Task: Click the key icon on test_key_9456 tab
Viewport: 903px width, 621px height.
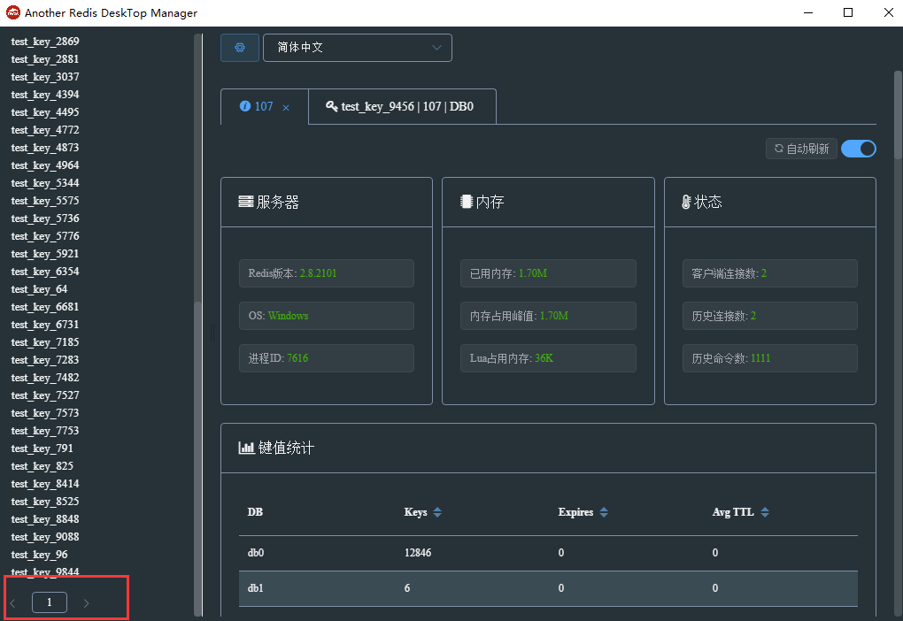Action: point(331,106)
